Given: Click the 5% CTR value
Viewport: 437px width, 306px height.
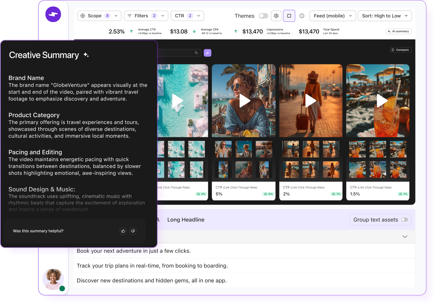Looking at the screenshot, I should coord(219,194).
